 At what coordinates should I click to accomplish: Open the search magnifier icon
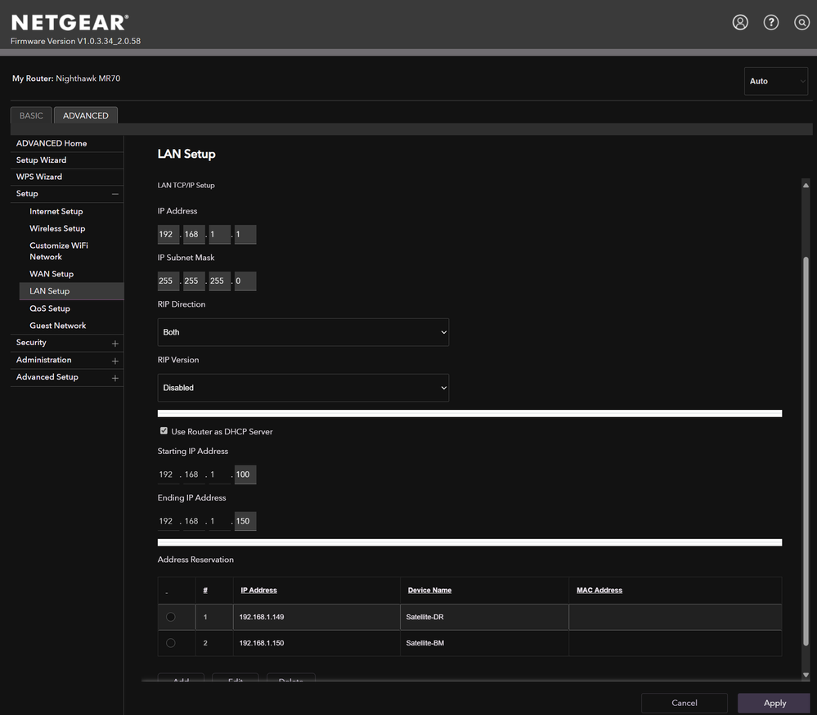(x=801, y=23)
